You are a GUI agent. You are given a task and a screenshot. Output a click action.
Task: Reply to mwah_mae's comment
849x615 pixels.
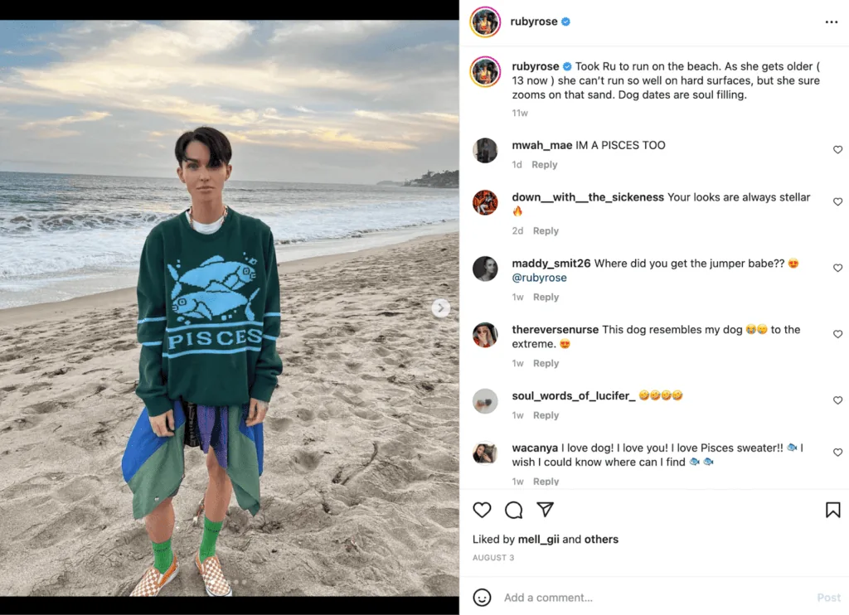pyautogui.click(x=544, y=165)
